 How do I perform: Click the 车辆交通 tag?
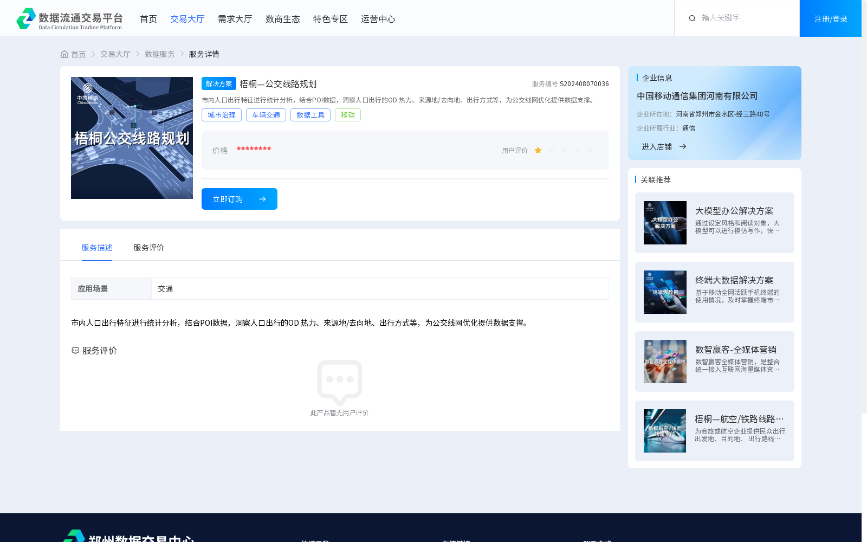266,115
